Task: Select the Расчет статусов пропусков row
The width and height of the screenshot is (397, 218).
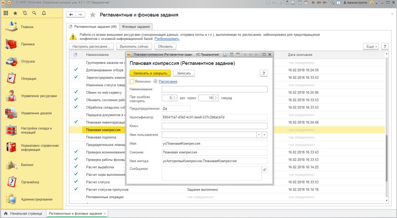Action: click(x=227, y=189)
